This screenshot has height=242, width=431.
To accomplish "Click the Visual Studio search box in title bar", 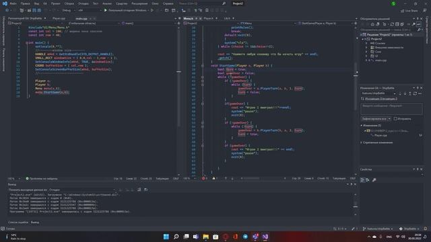I will [x=202, y=3].
